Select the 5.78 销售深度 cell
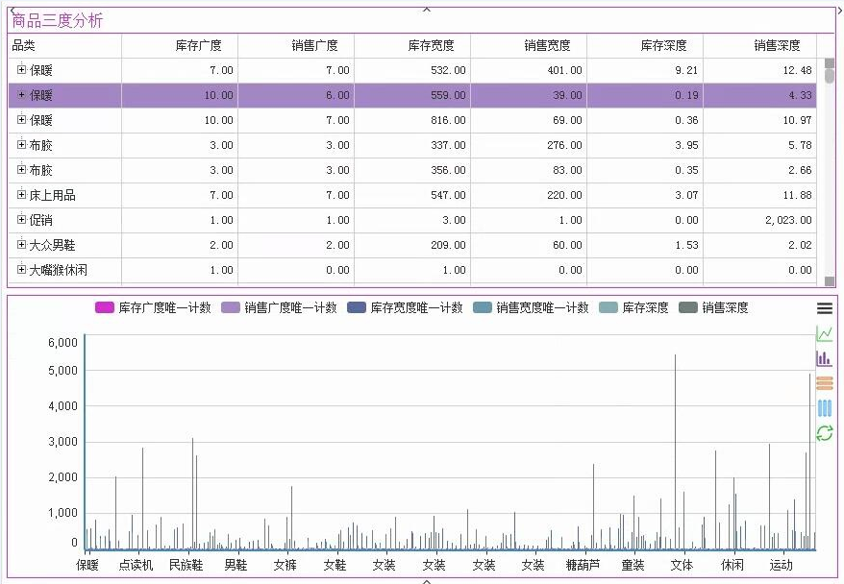 click(760, 145)
